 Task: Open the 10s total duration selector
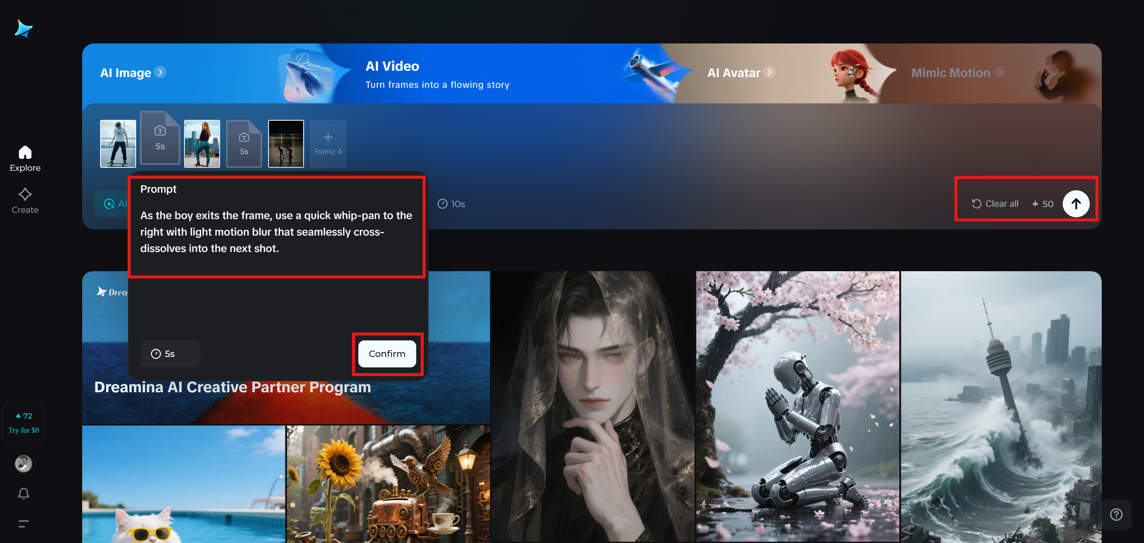click(451, 204)
